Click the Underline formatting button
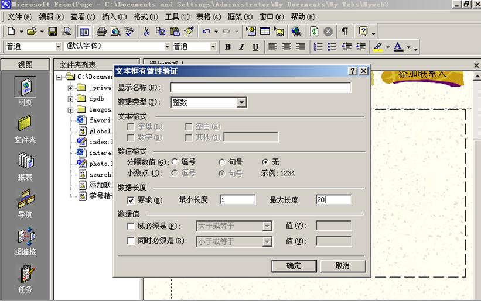481x301 pixels. click(x=255, y=47)
